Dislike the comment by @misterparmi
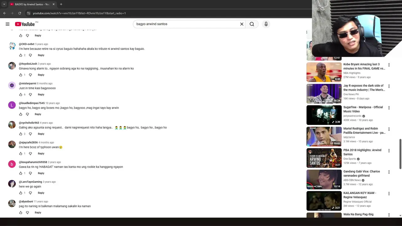The width and height of the screenshot is (402, 226). pos(30,94)
